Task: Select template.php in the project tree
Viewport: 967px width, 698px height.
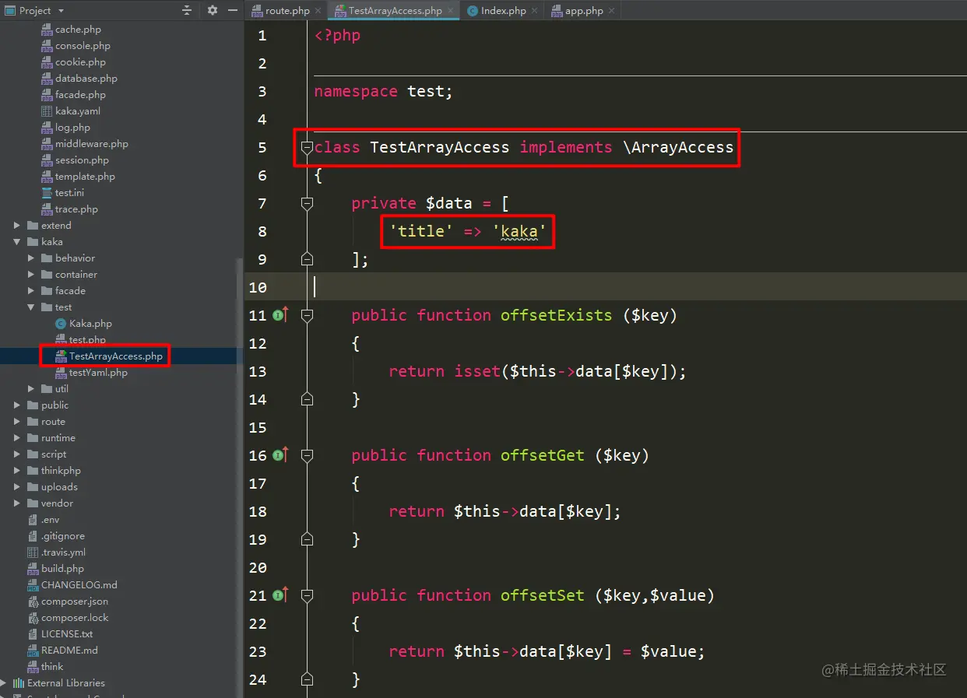Action: [x=85, y=176]
